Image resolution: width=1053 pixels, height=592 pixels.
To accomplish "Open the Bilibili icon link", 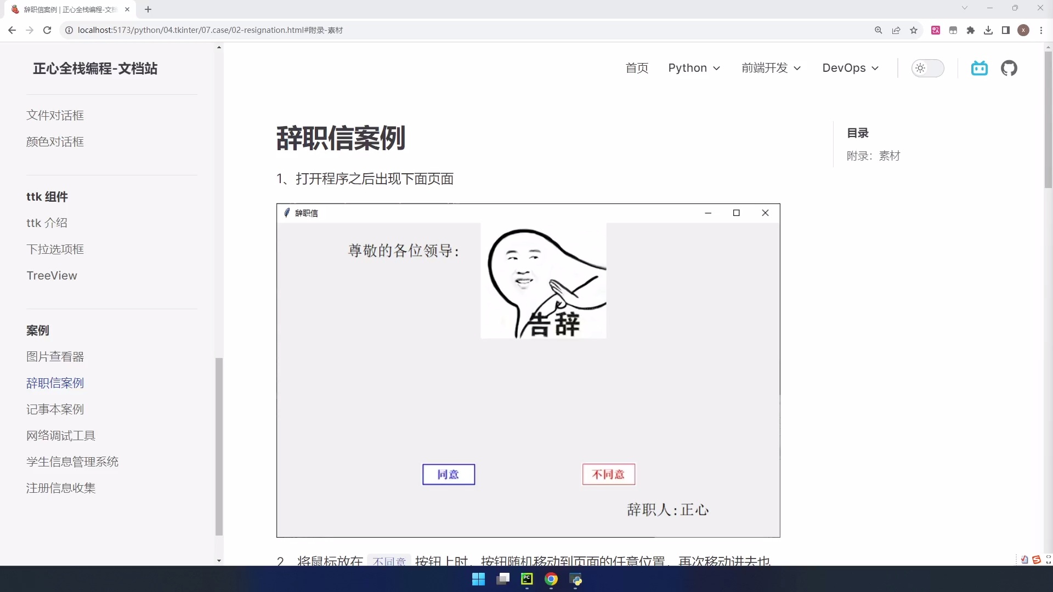I will tap(979, 68).
